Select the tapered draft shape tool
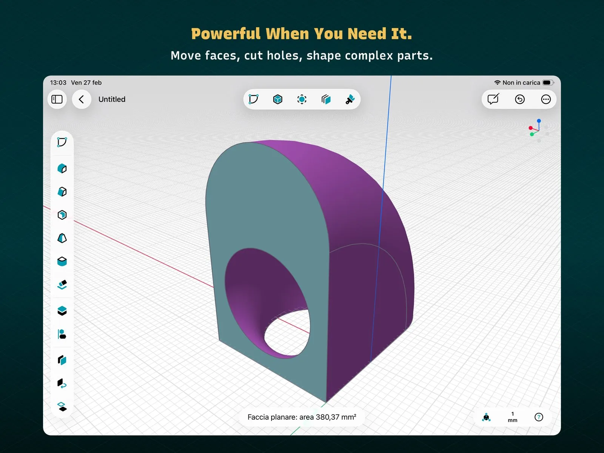This screenshot has width=604, height=453. pyautogui.click(x=62, y=238)
